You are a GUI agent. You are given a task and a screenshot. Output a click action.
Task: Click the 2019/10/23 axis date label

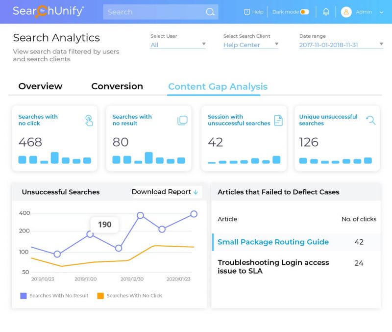[x=43, y=279]
